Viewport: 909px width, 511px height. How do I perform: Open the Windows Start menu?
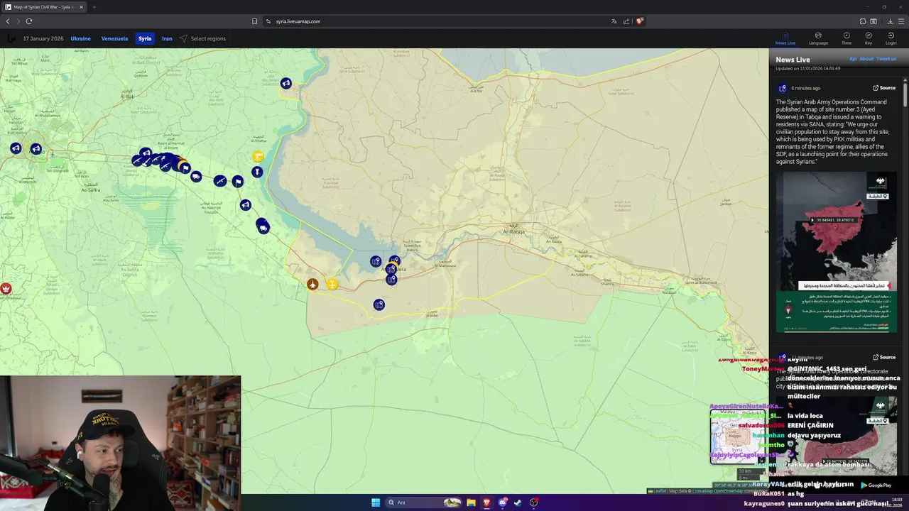click(376, 502)
